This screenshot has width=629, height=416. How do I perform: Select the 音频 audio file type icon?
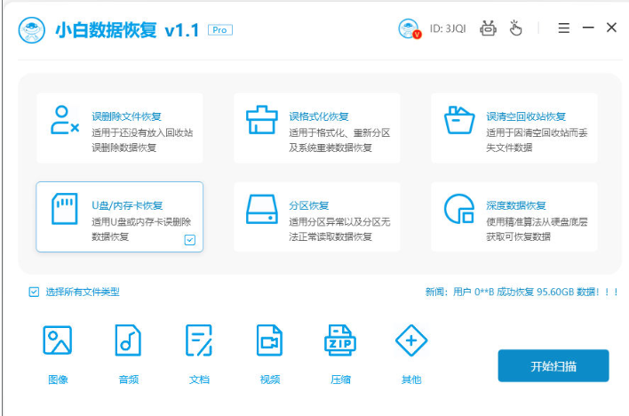point(128,340)
